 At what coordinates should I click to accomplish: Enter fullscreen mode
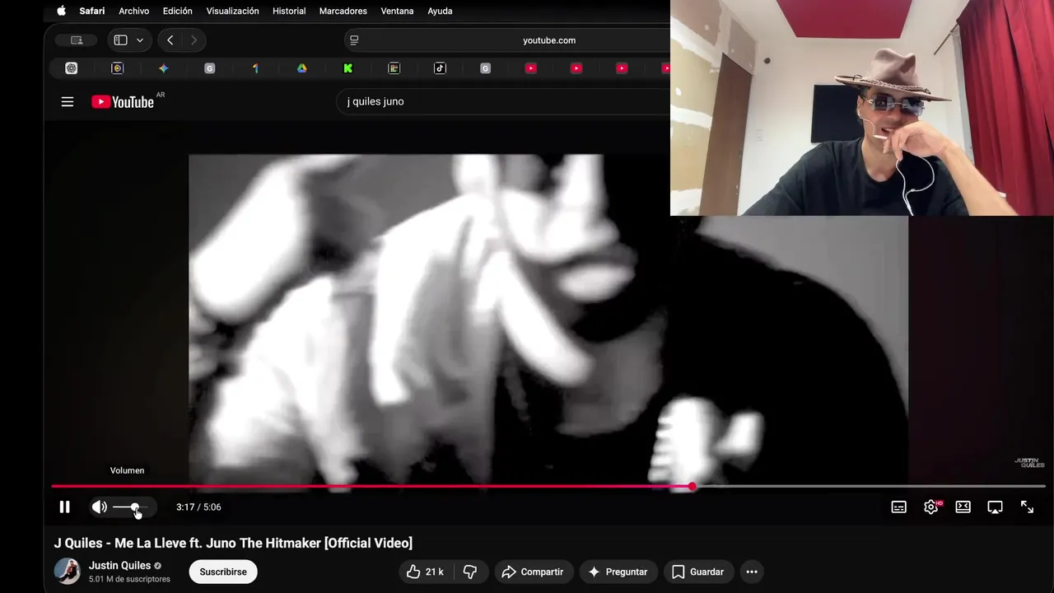coord(1027,507)
